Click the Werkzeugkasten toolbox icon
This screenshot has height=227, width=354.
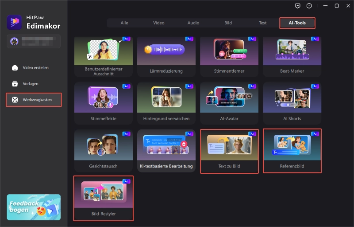[15, 100]
